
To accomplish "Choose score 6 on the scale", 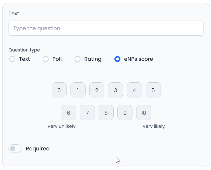I will click(x=68, y=112).
